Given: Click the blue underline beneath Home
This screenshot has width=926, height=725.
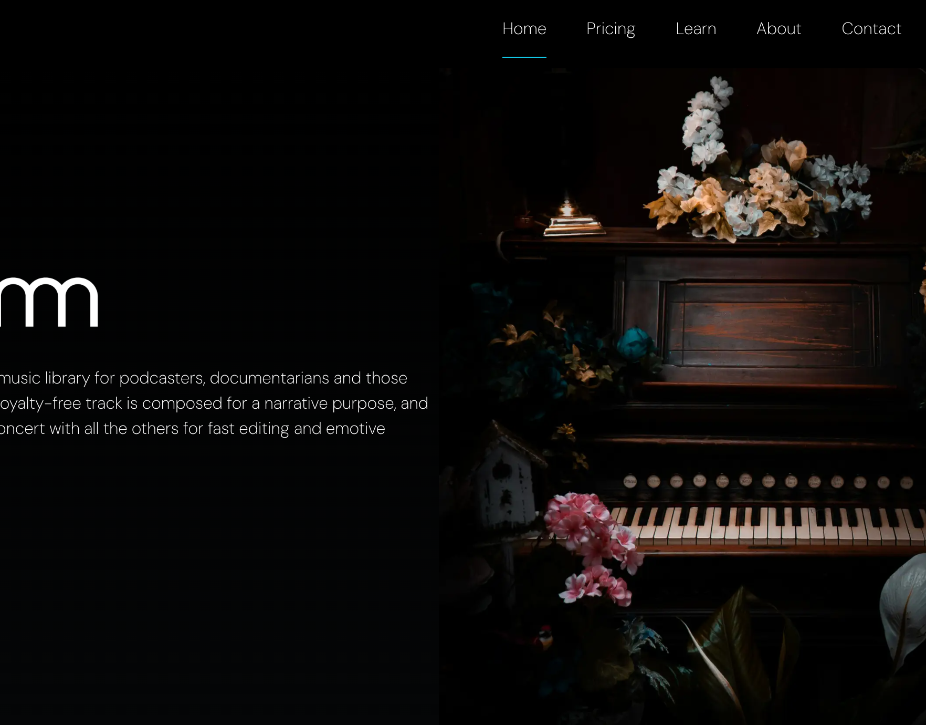Looking at the screenshot, I should pyautogui.click(x=524, y=57).
